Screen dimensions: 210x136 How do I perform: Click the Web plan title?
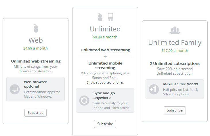36,40
